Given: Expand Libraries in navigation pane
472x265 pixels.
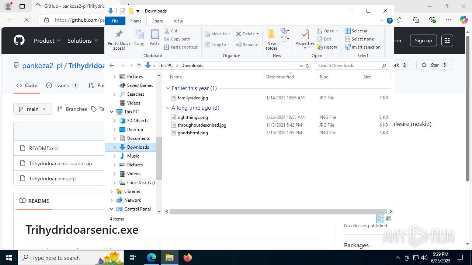Looking at the screenshot, I should pos(111,191).
